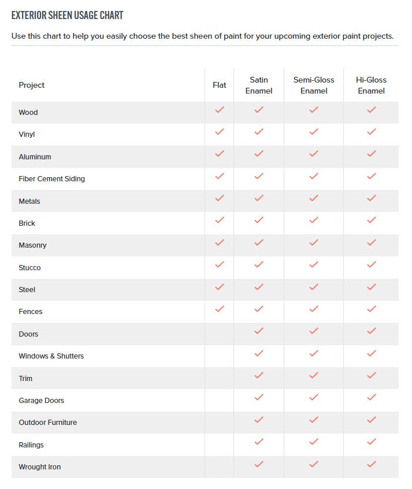Click the Project column header
The height and width of the screenshot is (489, 412).
coord(32,85)
